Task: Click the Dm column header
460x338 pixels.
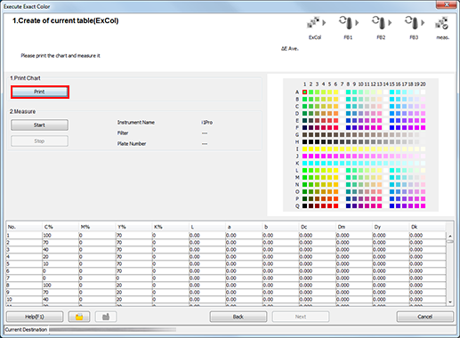Action: point(354,227)
